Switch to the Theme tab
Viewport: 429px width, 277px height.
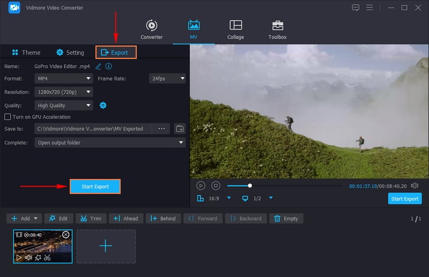click(x=26, y=53)
